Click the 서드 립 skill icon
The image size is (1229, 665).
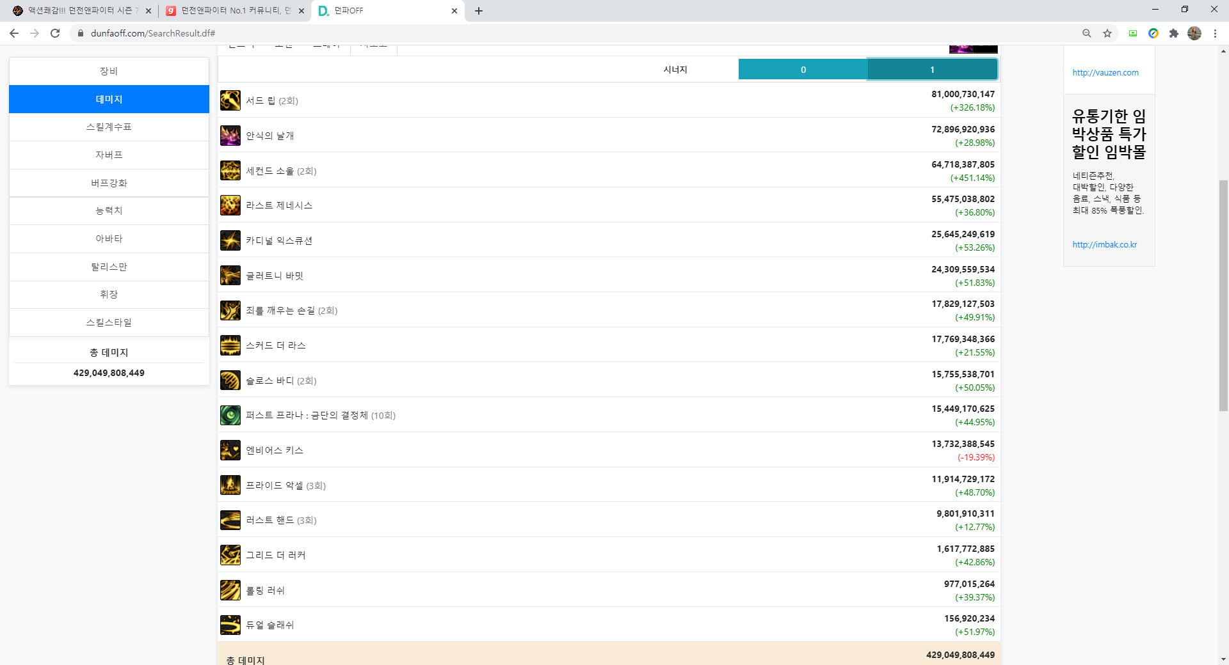tap(230, 100)
